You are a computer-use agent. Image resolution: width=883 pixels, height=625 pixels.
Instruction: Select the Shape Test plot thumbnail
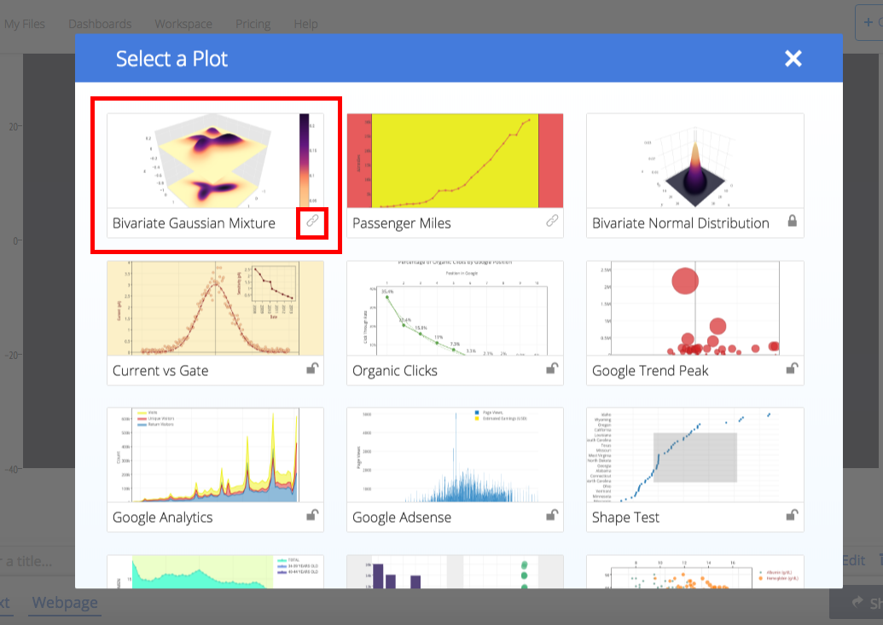pyautogui.click(x=695, y=455)
